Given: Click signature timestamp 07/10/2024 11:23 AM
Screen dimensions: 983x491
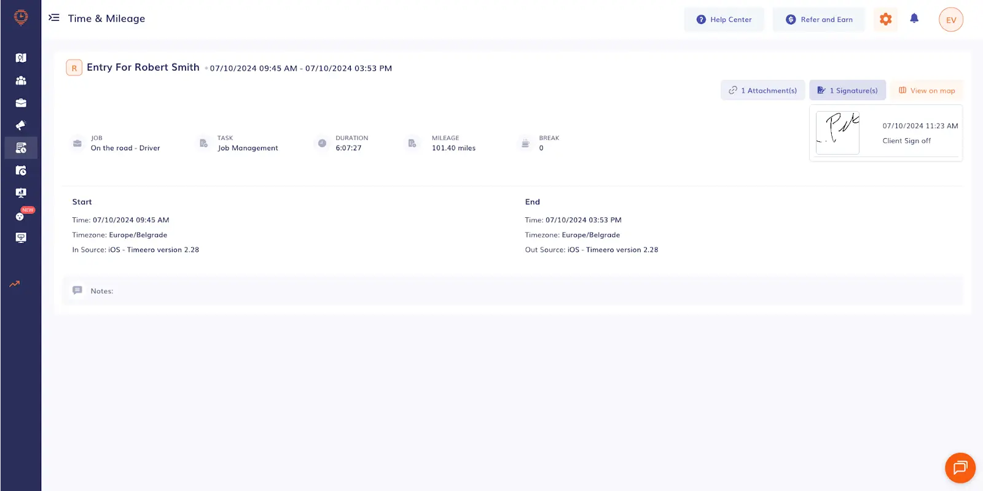Looking at the screenshot, I should [920, 126].
